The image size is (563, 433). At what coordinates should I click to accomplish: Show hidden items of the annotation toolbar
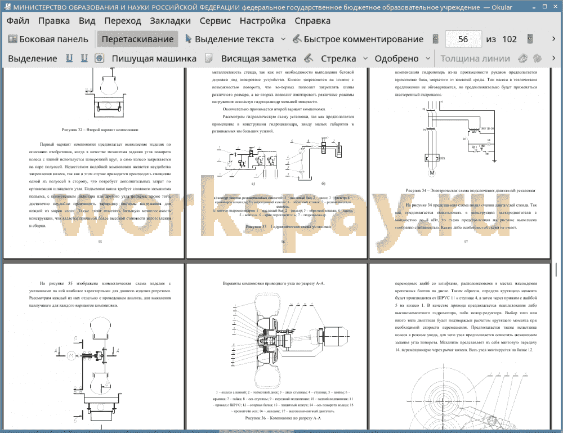pyautogui.click(x=553, y=58)
